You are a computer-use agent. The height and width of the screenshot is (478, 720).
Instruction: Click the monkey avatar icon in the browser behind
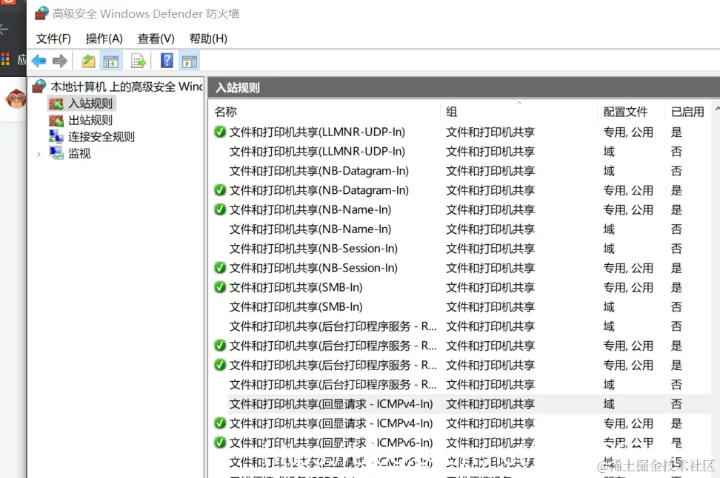[16, 98]
